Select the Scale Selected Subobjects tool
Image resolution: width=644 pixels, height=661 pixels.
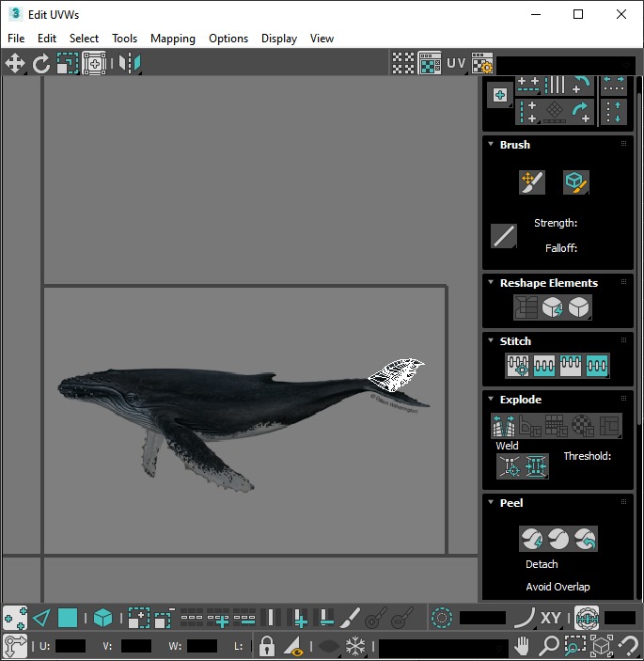(68, 64)
